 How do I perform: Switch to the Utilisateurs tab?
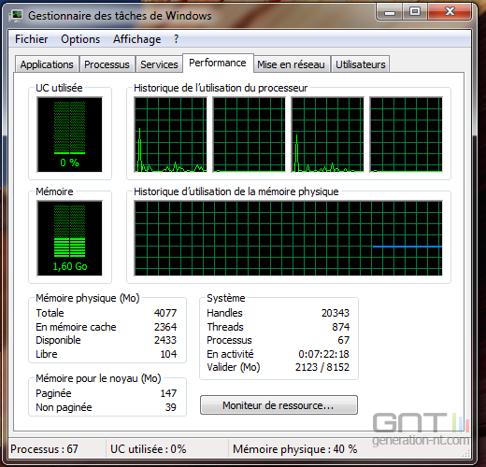click(x=361, y=64)
